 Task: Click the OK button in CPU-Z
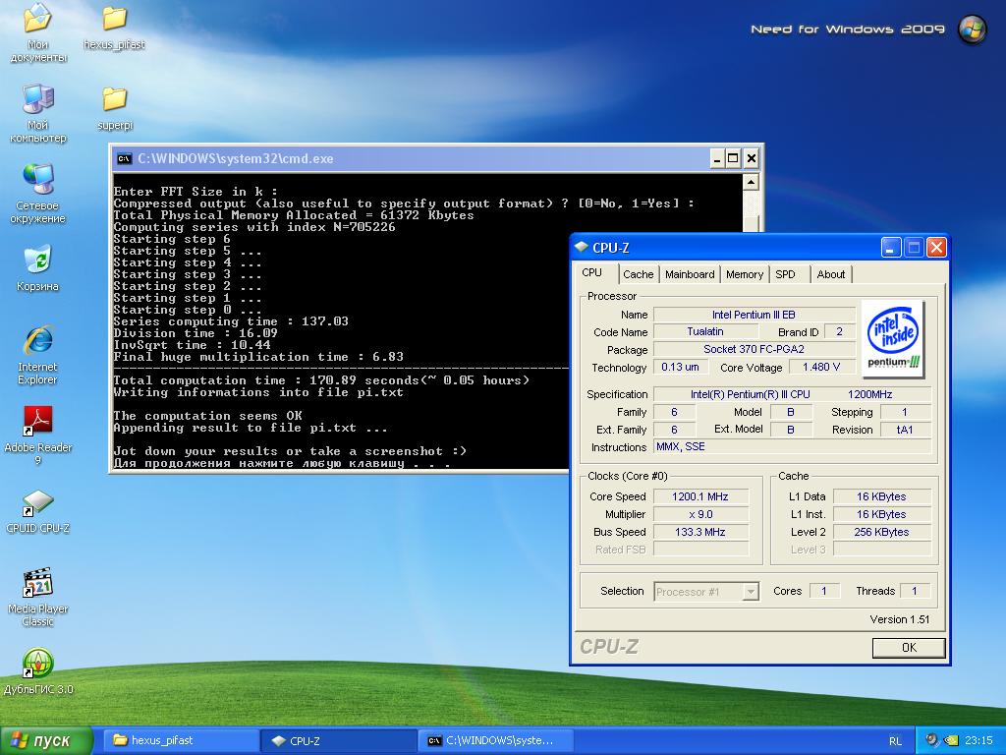tap(909, 647)
